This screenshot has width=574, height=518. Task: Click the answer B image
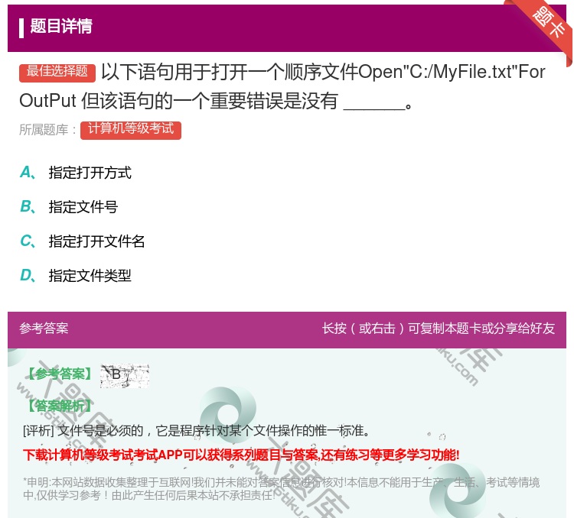(x=125, y=376)
